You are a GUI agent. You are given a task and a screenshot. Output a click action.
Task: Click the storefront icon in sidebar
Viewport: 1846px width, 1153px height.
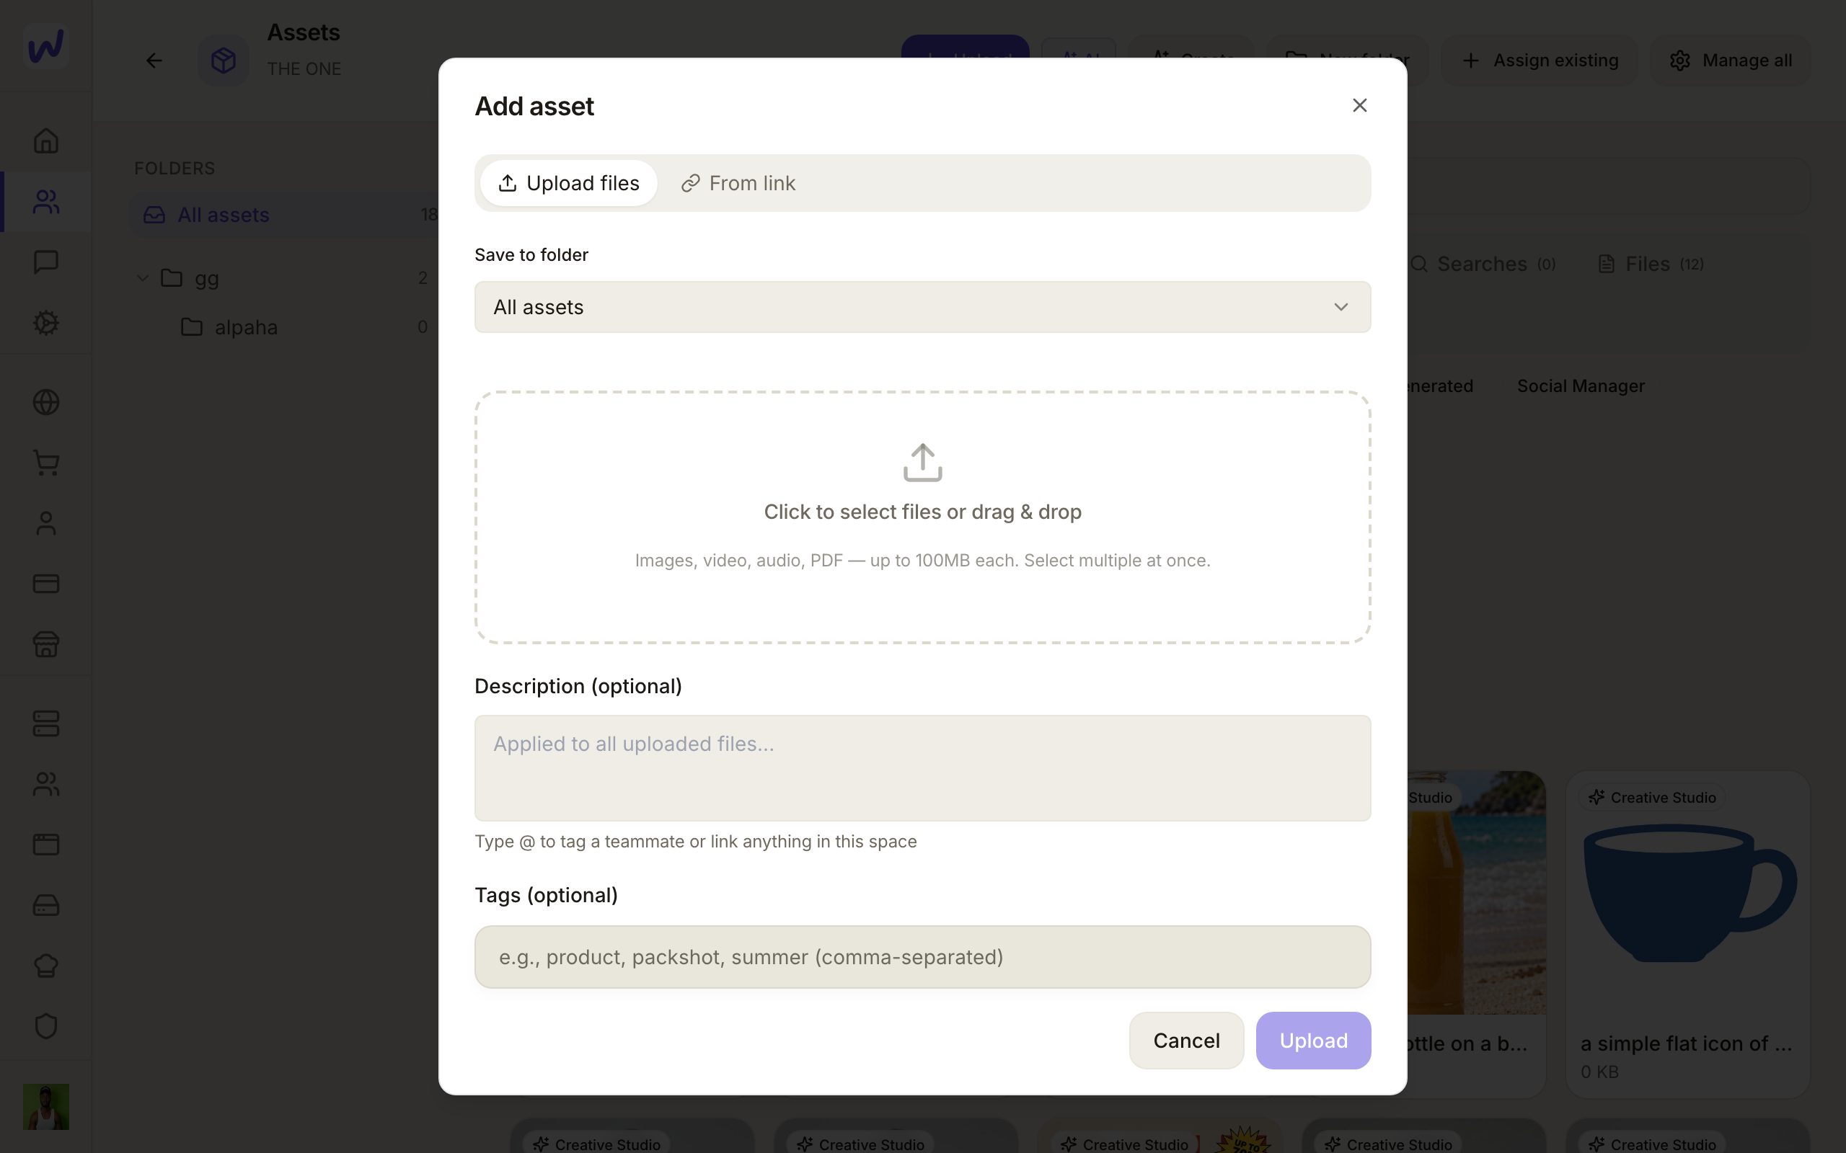tap(45, 644)
